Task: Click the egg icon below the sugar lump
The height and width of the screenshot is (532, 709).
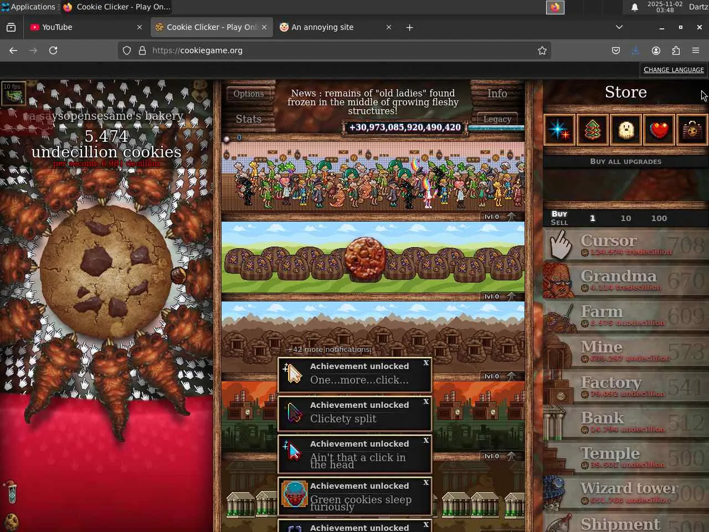Action: (11, 521)
